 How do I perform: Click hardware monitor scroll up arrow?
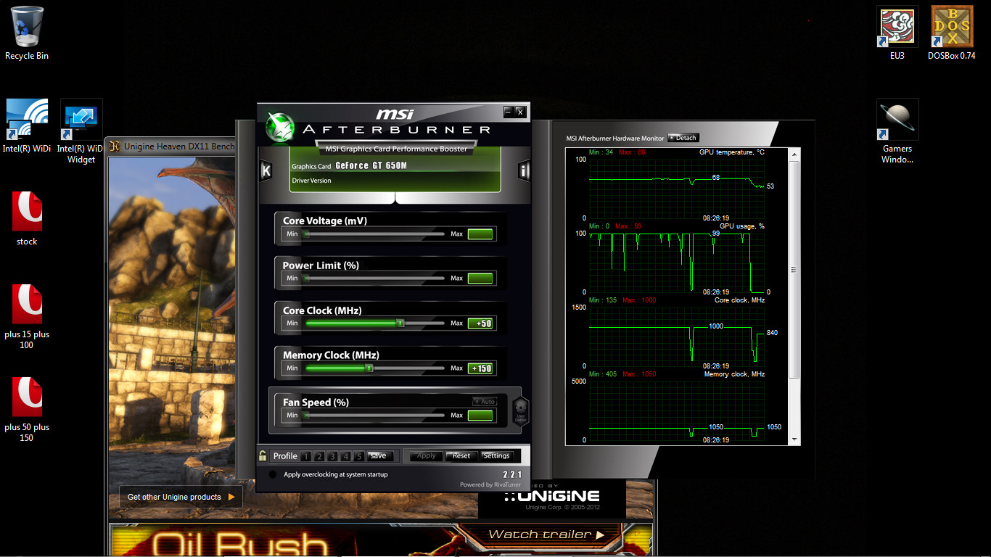coord(794,154)
